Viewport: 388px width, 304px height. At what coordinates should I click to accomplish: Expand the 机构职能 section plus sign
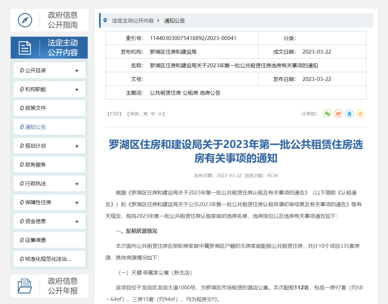(77, 90)
